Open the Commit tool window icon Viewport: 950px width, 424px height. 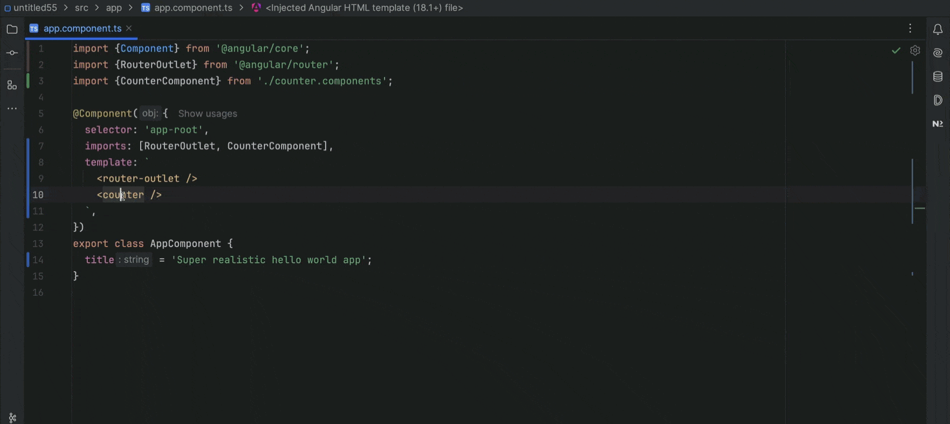(12, 53)
